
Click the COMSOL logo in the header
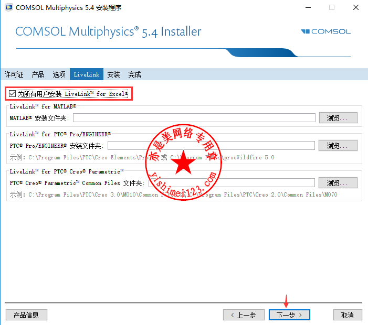[x=326, y=31]
